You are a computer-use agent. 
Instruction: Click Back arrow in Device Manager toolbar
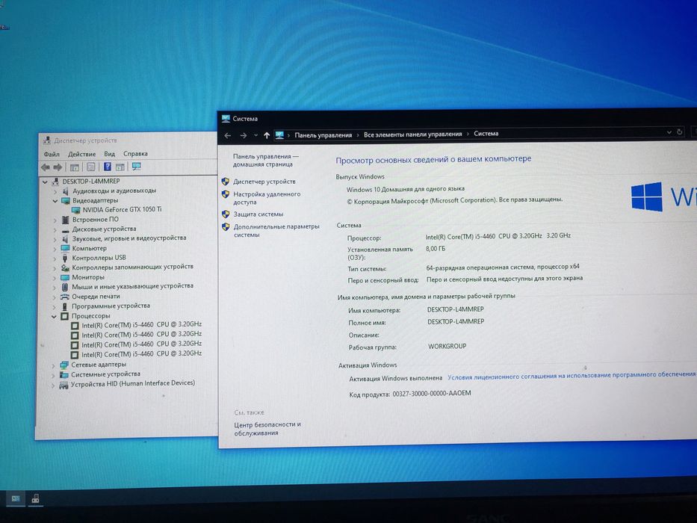click(46, 167)
